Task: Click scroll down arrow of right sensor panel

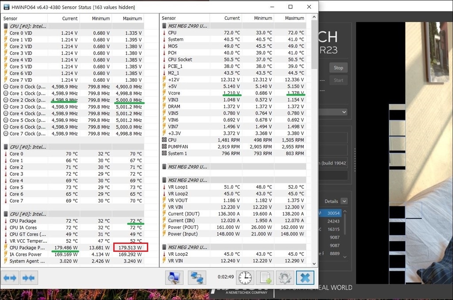Action: pyautogui.click(x=314, y=264)
